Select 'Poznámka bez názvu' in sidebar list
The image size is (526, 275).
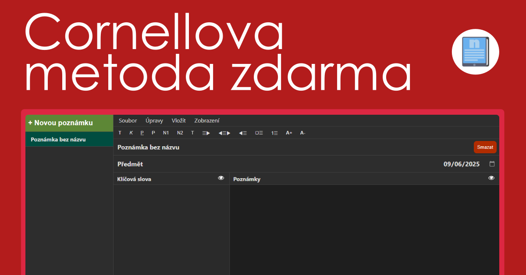[x=69, y=139]
